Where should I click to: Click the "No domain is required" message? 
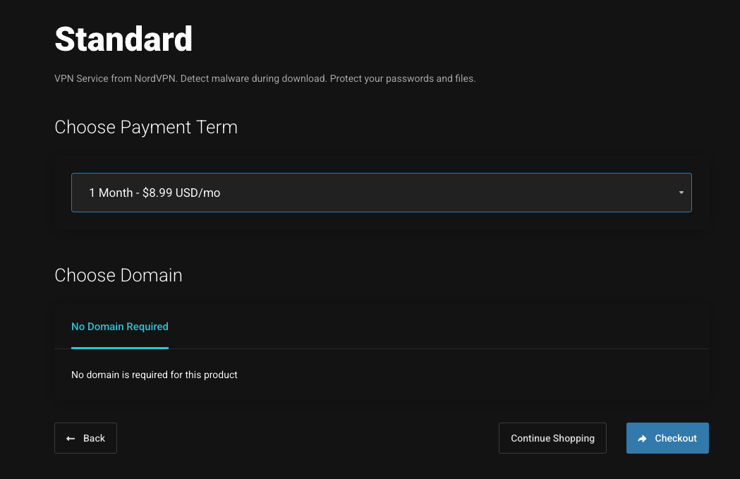(x=154, y=375)
